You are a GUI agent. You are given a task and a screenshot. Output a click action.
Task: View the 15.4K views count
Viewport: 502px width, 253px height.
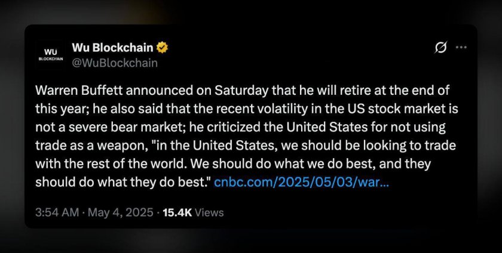[177, 212]
